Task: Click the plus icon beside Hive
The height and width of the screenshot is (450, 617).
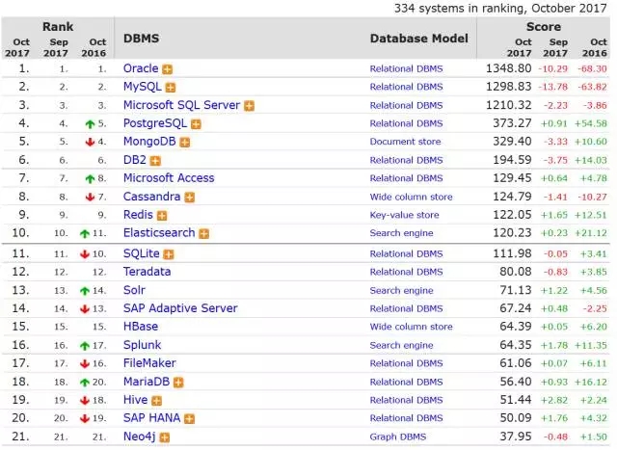Action: click(156, 401)
